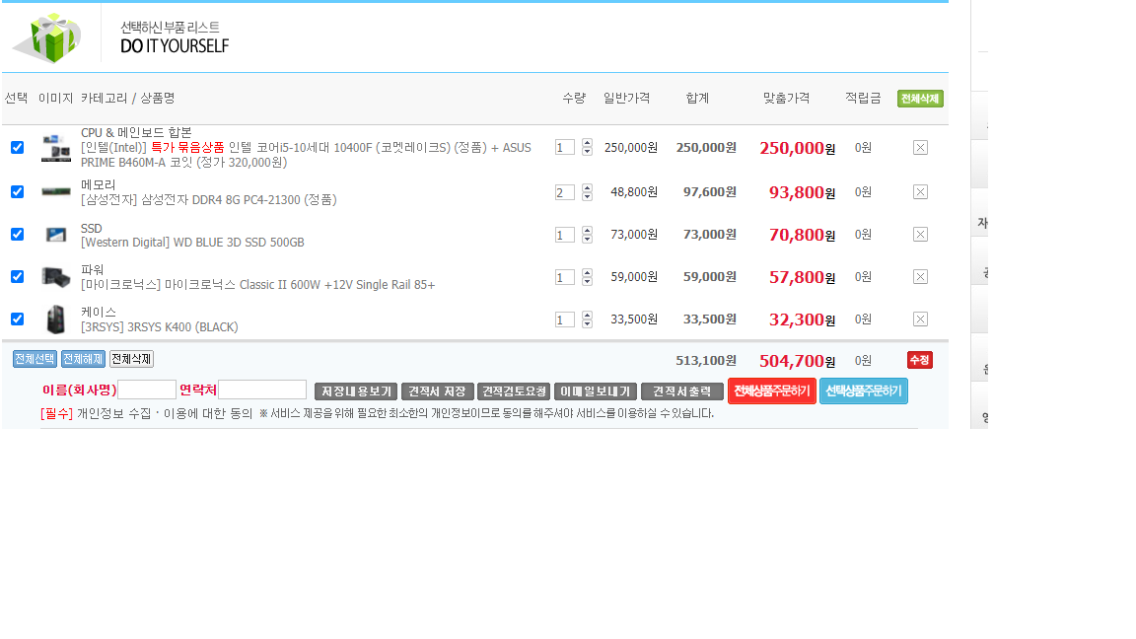Focus the 이름(회사명) input field
1136x639 pixels.
coord(147,390)
